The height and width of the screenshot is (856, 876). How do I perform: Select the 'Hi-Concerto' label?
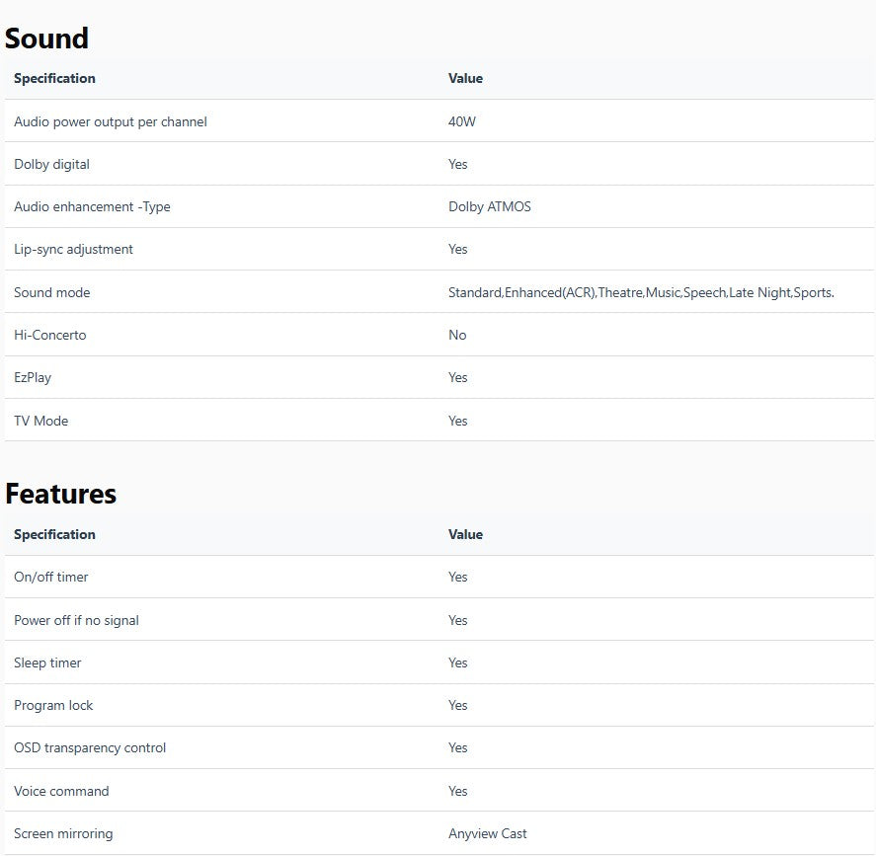pos(49,335)
